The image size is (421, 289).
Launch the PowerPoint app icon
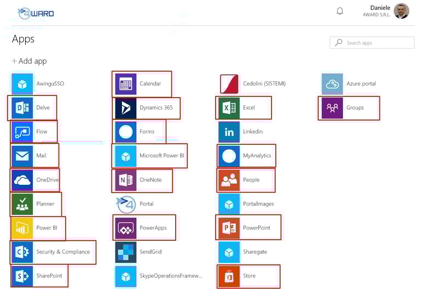(229, 228)
